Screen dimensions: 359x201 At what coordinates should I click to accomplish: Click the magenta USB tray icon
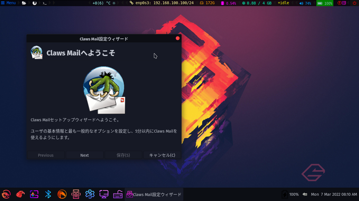pyautogui.click(x=344, y=3)
